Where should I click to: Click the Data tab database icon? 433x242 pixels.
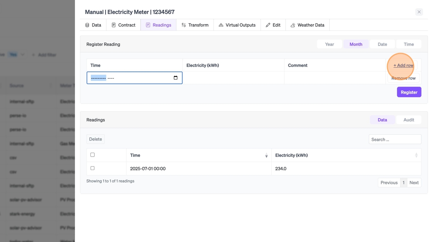pyautogui.click(x=87, y=25)
